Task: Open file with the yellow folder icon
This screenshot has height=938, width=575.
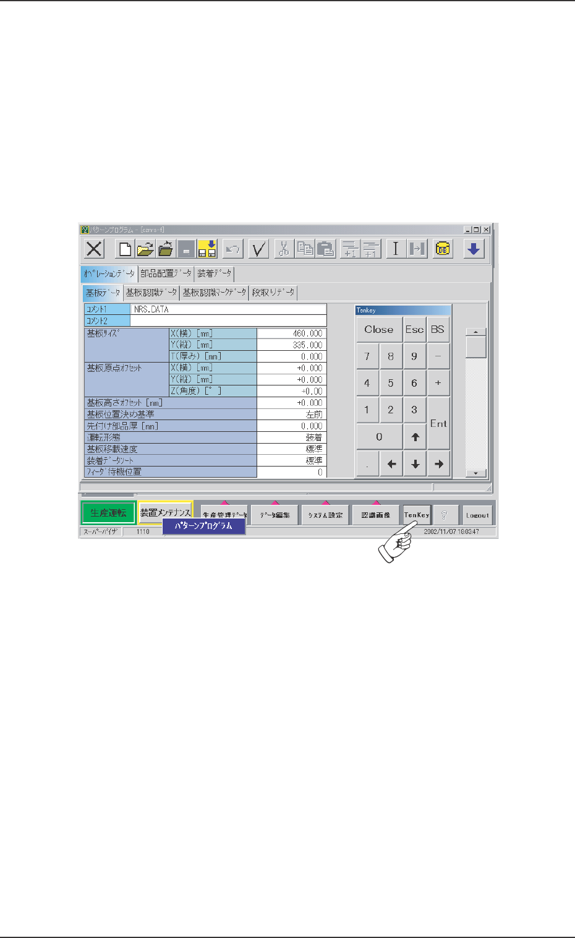Action: pyautogui.click(x=146, y=249)
